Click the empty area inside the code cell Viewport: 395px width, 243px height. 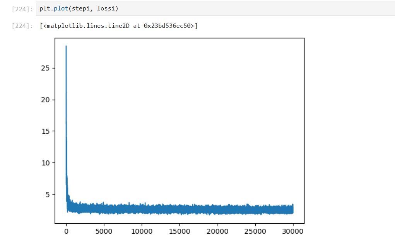point(251,9)
